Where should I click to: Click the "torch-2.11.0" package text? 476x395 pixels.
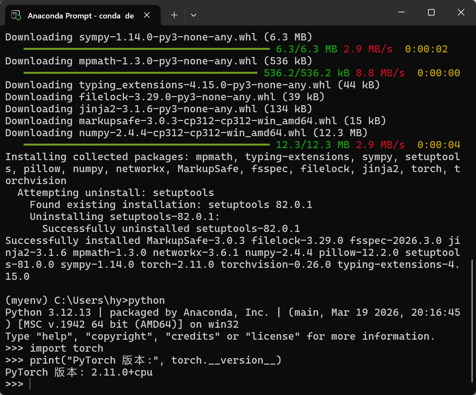coord(177,265)
